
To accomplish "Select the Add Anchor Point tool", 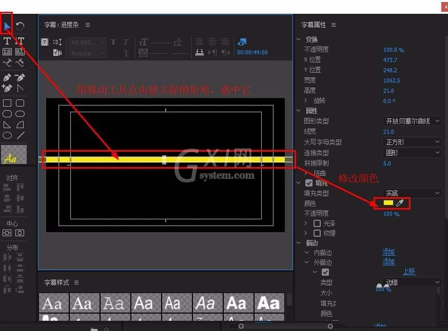I will (7, 88).
